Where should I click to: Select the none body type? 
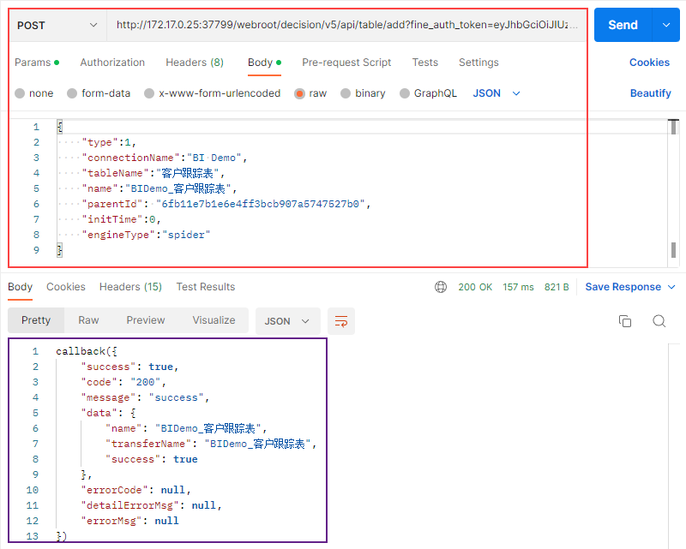(21, 93)
